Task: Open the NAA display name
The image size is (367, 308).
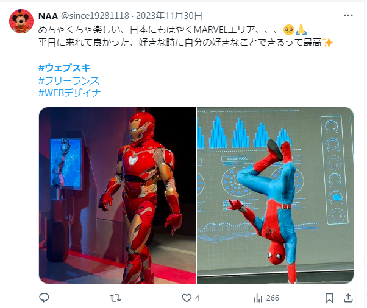Action: pos(48,16)
